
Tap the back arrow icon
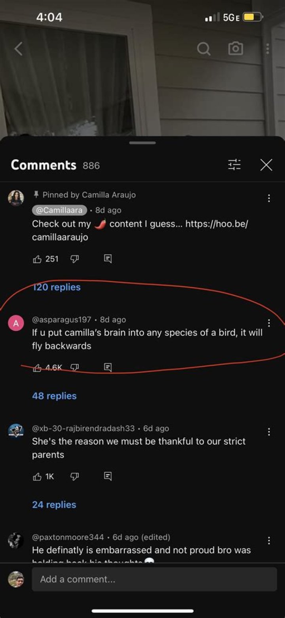coord(19,49)
